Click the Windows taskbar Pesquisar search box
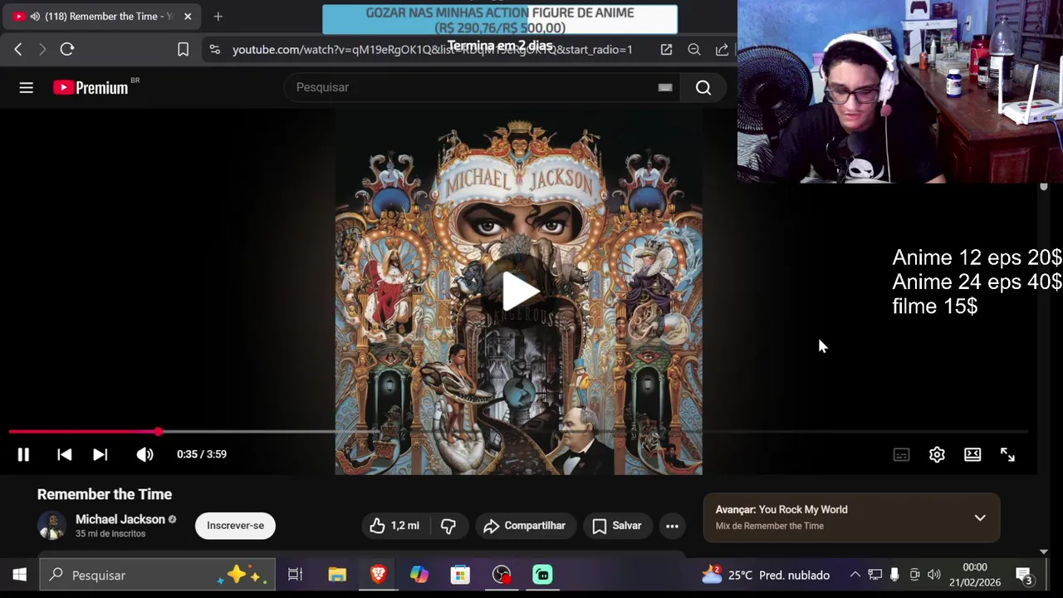 158,575
